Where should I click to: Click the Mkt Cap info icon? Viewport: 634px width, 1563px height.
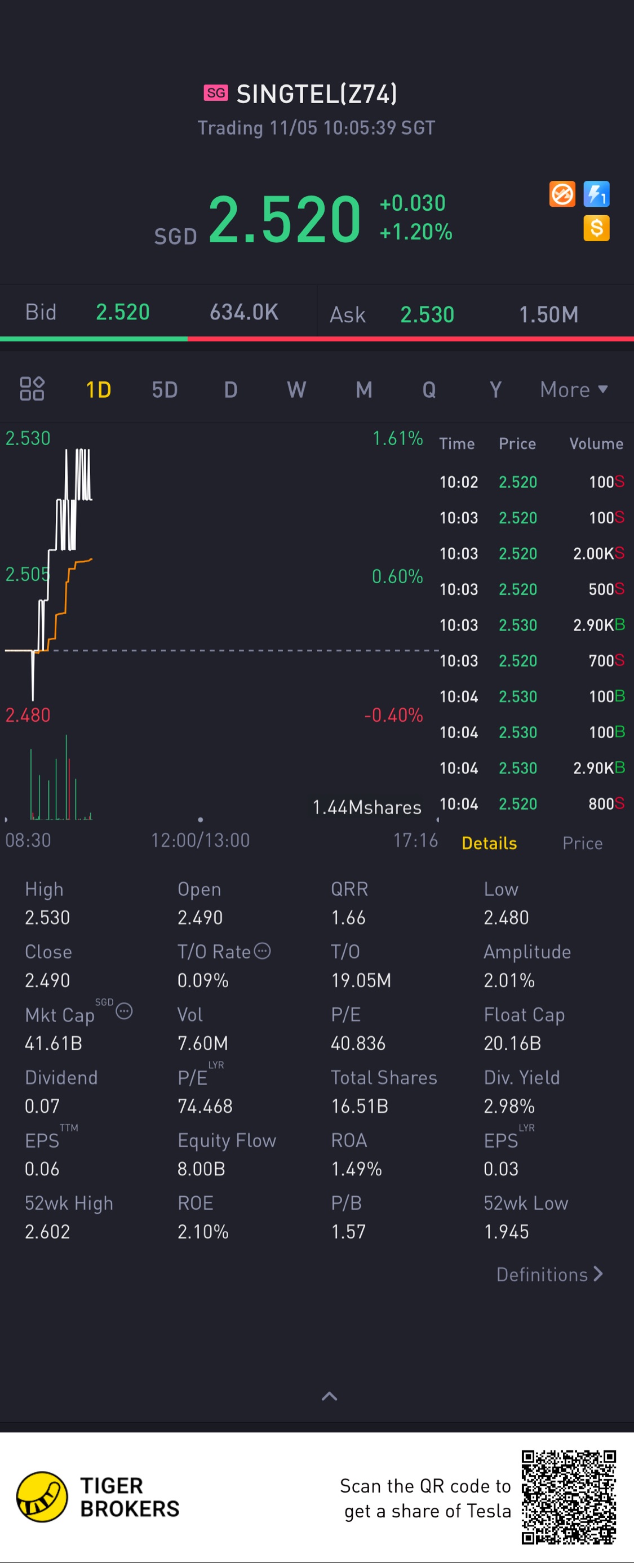click(x=125, y=1011)
